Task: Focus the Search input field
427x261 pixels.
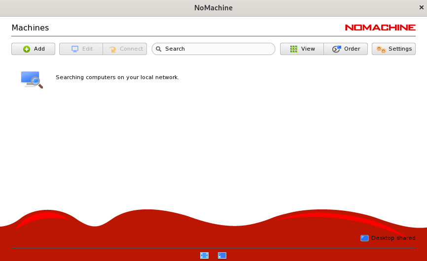Action: [x=213, y=49]
